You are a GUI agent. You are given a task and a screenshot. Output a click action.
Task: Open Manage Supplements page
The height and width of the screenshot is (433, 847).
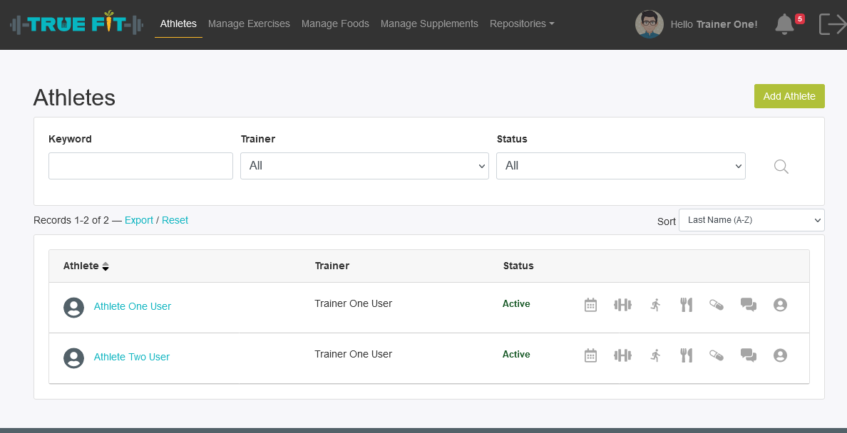(x=429, y=24)
